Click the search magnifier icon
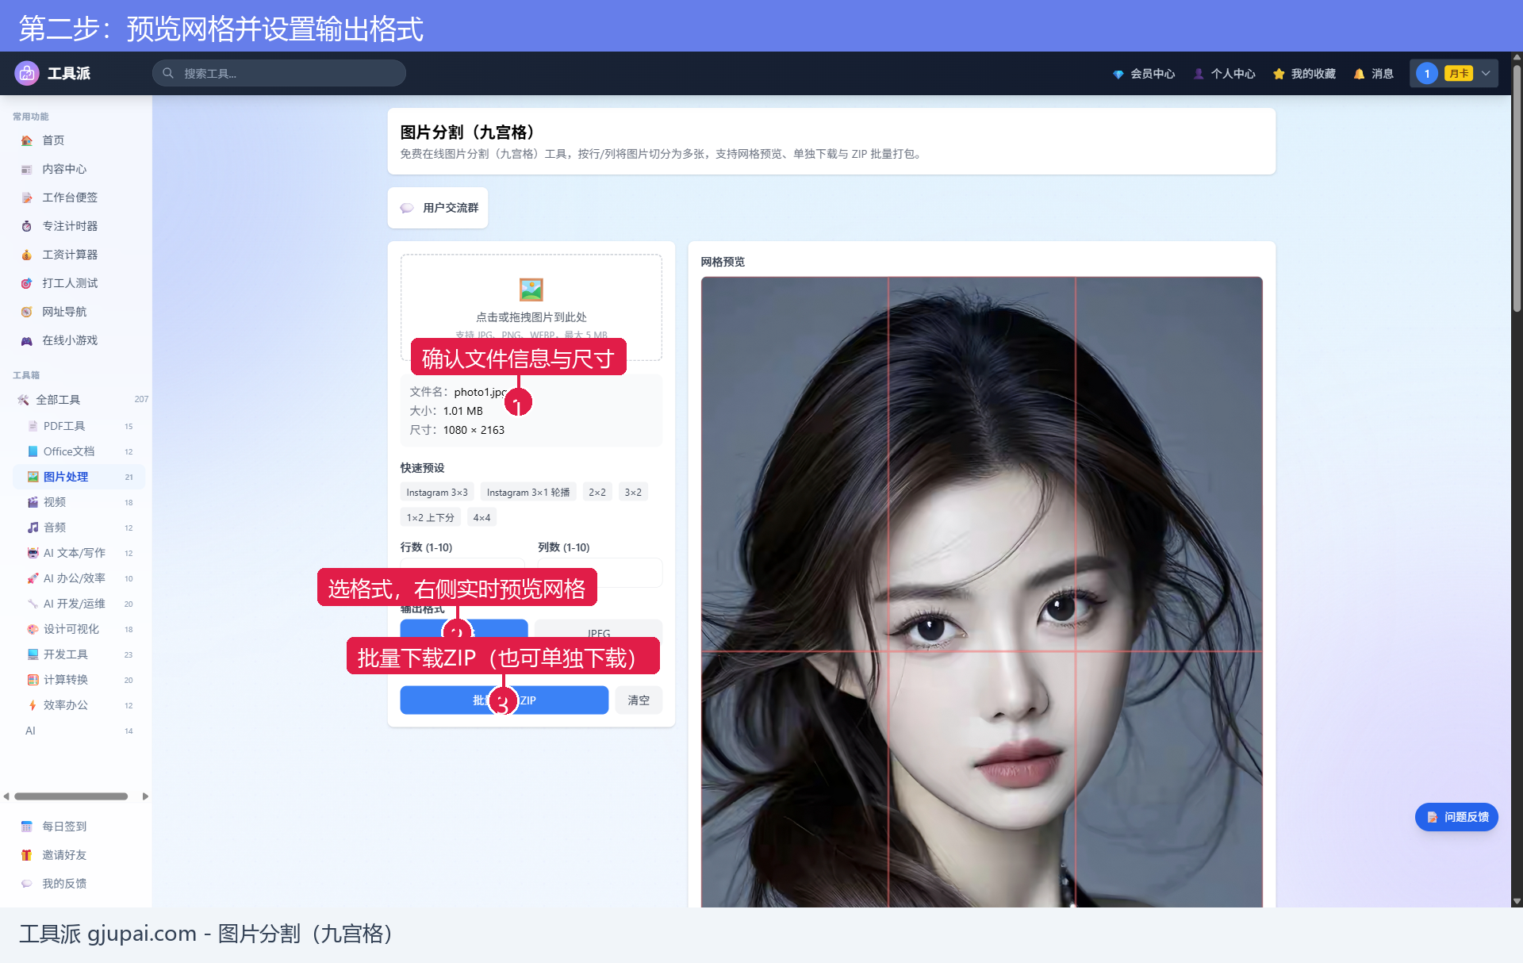 [168, 73]
